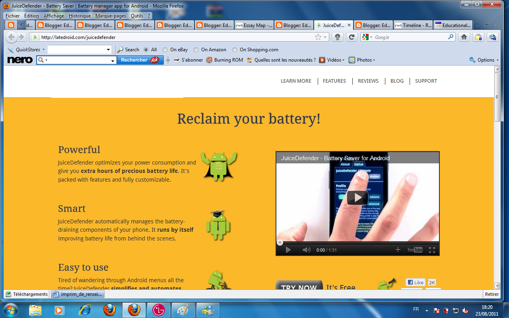Open the LEARN MORE page link
The image size is (509, 318).
pyautogui.click(x=296, y=81)
